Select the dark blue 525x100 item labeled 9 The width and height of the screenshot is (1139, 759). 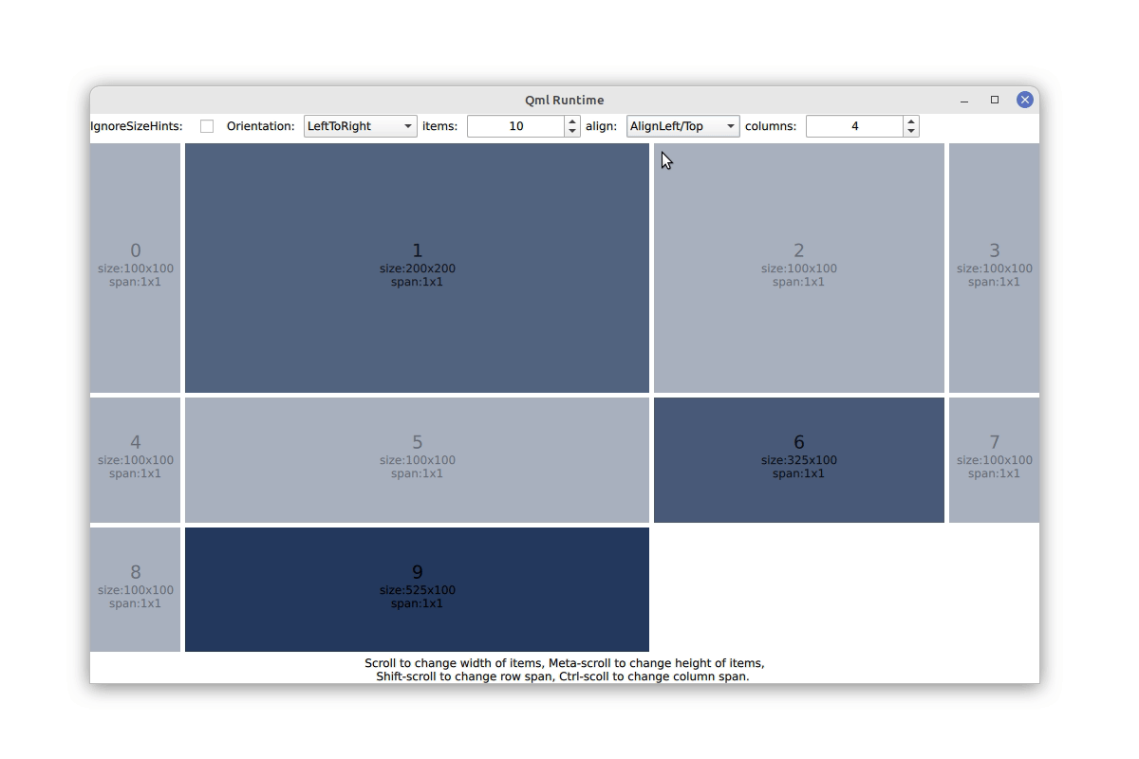point(418,589)
